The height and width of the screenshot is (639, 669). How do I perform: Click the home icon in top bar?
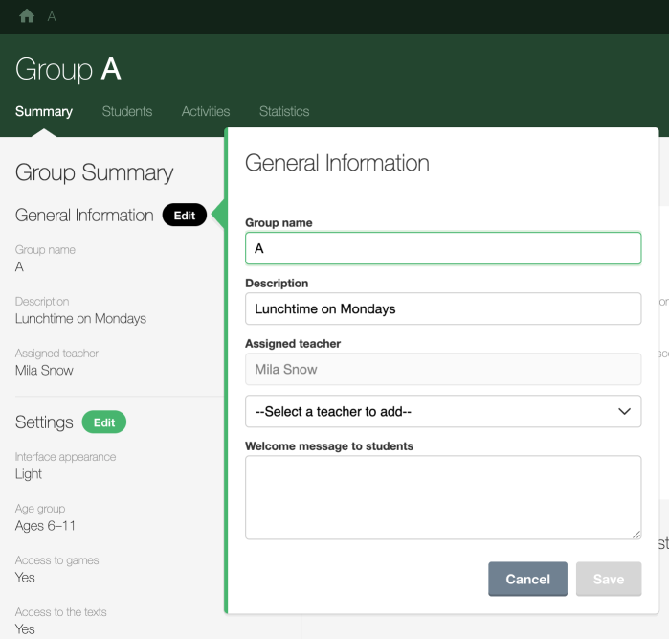point(27,16)
